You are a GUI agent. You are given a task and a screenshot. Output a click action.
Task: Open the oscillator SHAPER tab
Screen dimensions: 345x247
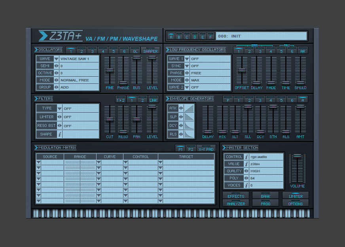[150, 50]
